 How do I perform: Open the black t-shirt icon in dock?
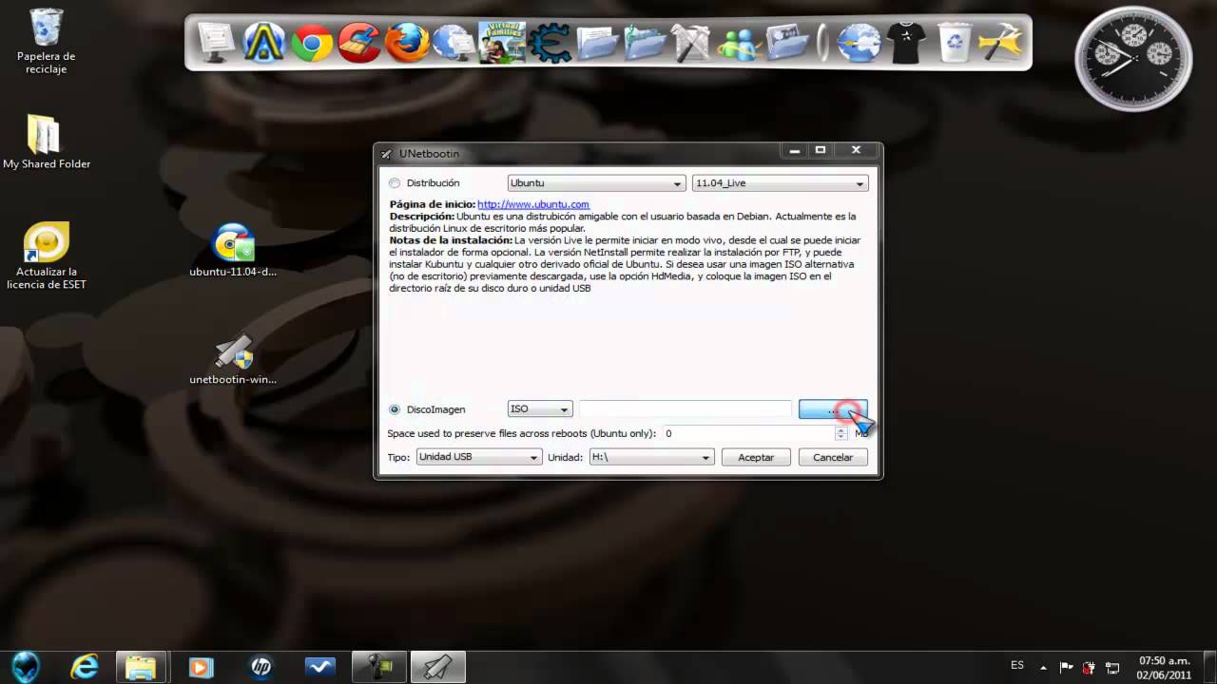(x=906, y=43)
